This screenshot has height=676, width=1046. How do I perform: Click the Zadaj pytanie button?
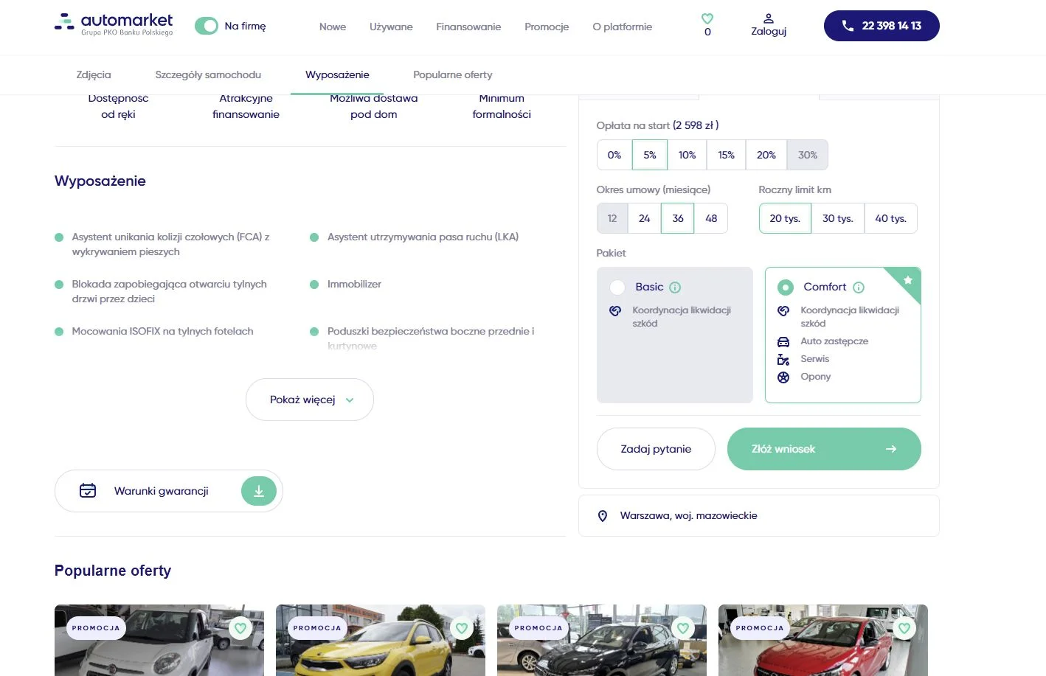coord(656,449)
